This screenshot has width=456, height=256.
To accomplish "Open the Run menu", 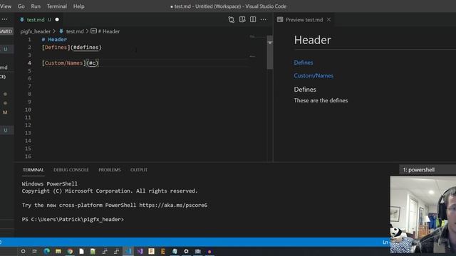I will pyautogui.click(x=36, y=6).
